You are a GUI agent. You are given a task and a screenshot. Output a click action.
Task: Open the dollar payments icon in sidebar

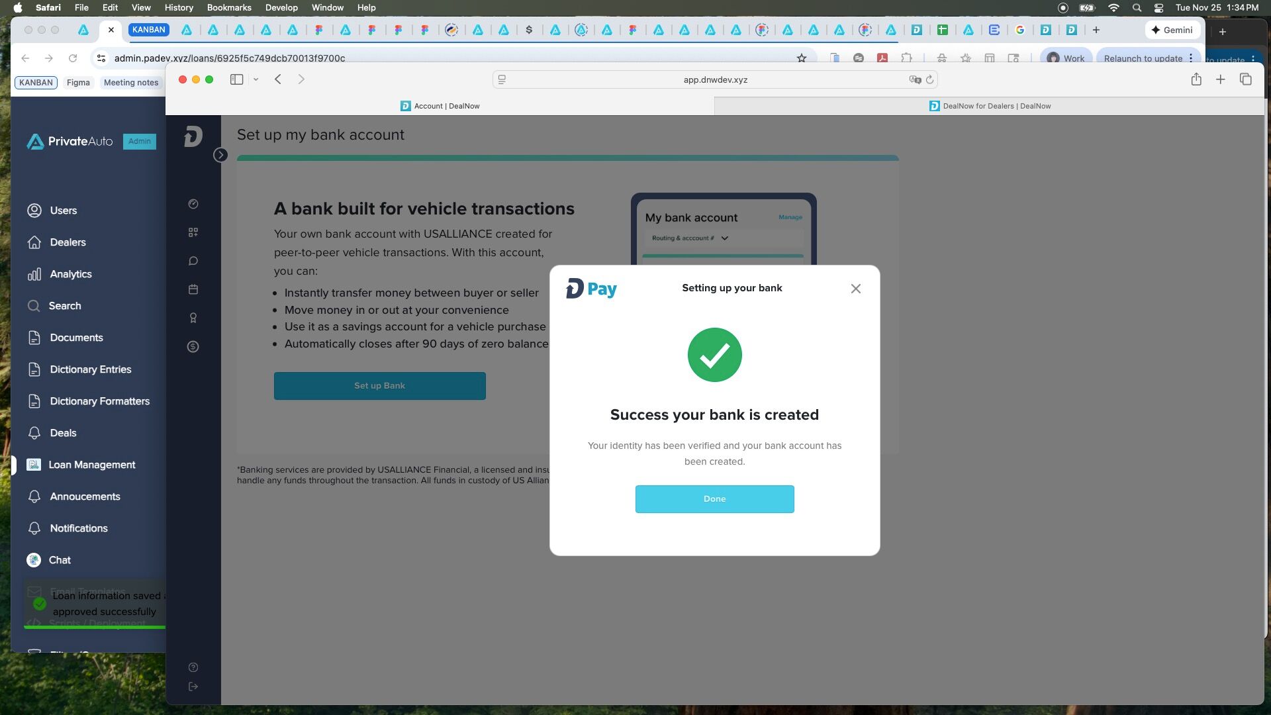193,347
